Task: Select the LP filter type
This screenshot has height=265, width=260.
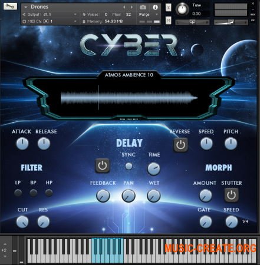Action: [x=18, y=193]
